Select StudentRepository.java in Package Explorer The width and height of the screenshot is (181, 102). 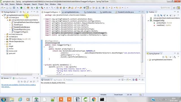[x=22, y=29]
